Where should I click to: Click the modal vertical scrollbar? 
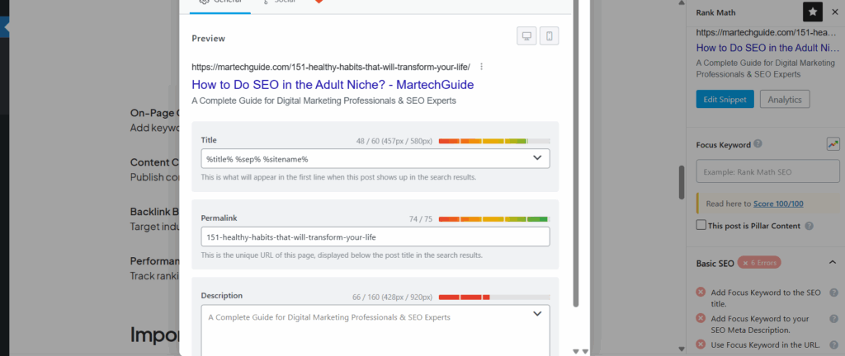coord(575,153)
